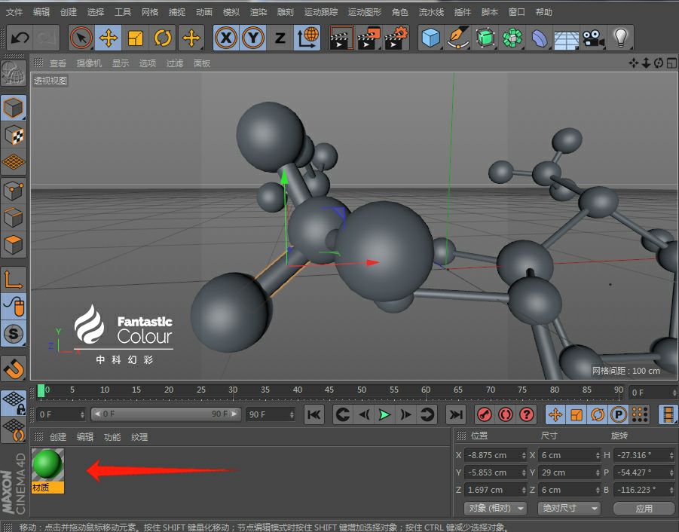
Task: Open the 摄像机 viewport menu
Action: (87, 63)
